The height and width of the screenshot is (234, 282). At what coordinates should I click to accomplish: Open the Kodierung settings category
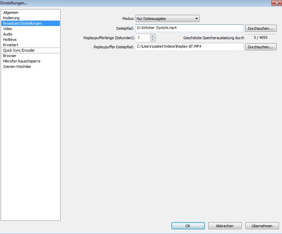coord(11,18)
